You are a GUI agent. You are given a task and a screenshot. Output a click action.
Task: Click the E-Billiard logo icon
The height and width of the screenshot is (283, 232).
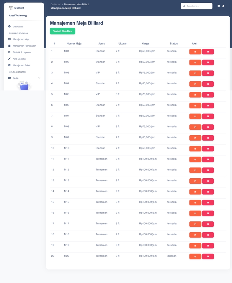point(11,8)
